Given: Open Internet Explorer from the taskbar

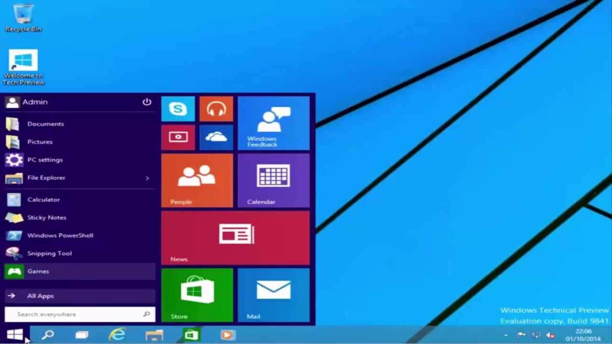Looking at the screenshot, I should [x=117, y=335].
